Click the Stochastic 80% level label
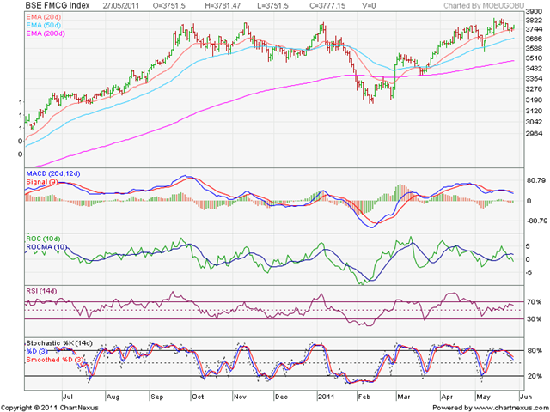 (534, 351)
